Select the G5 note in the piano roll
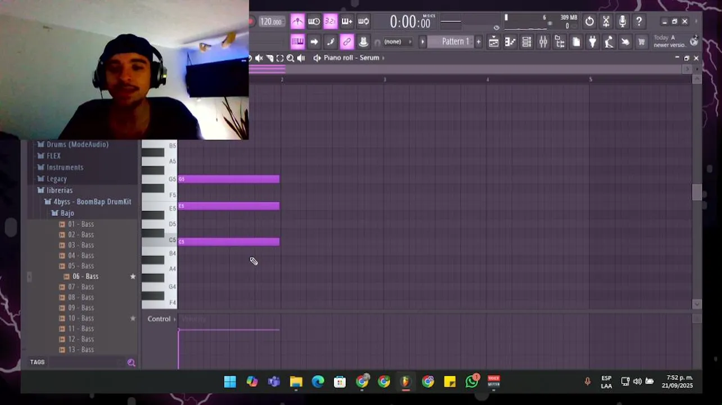The width and height of the screenshot is (722, 405). tap(229, 179)
